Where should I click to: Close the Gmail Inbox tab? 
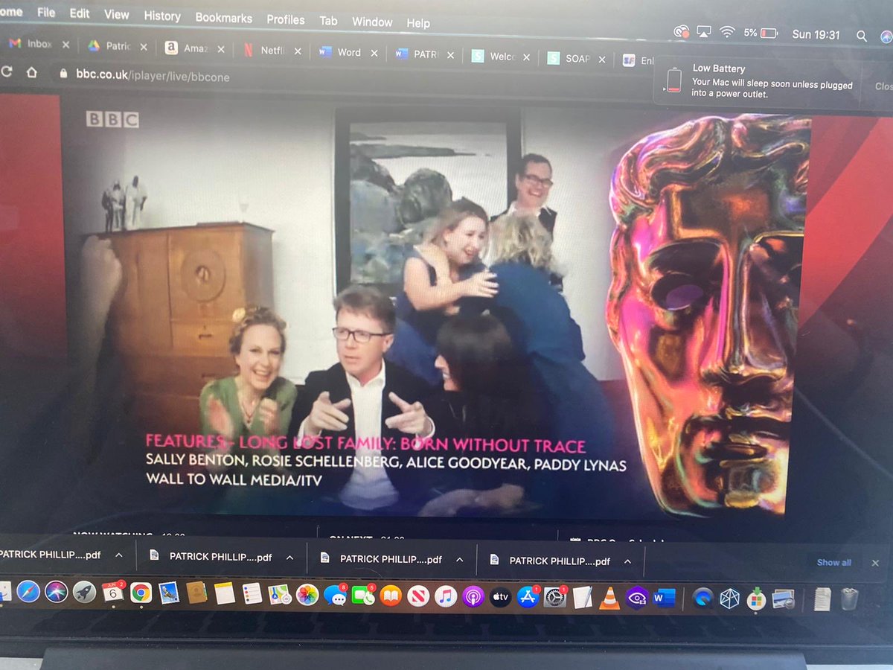coord(65,45)
